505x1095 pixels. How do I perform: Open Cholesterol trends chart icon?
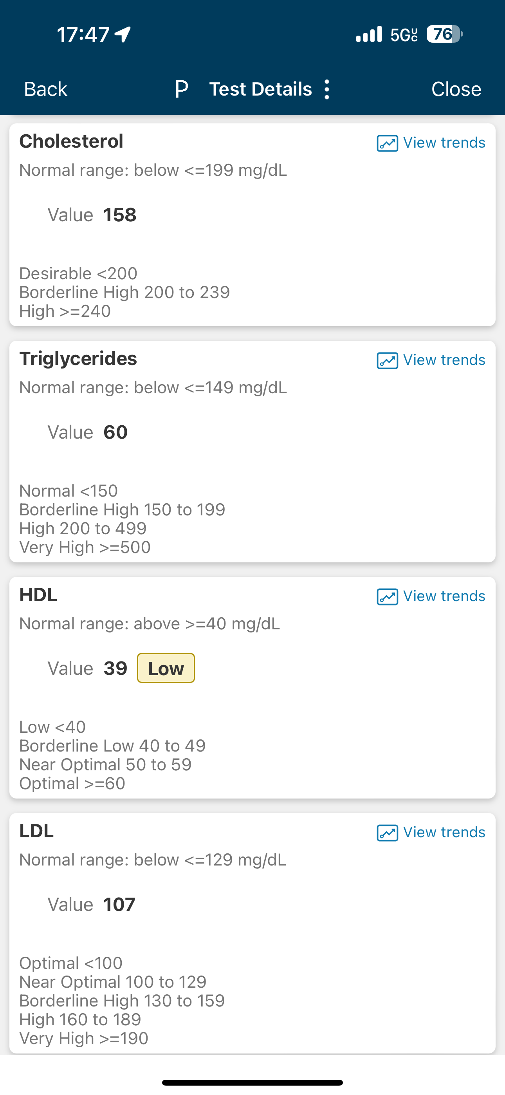[x=387, y=143]
